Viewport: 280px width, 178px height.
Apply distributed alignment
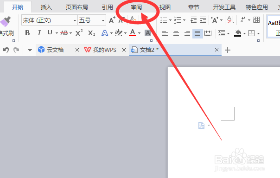click(x=208, y=33)
